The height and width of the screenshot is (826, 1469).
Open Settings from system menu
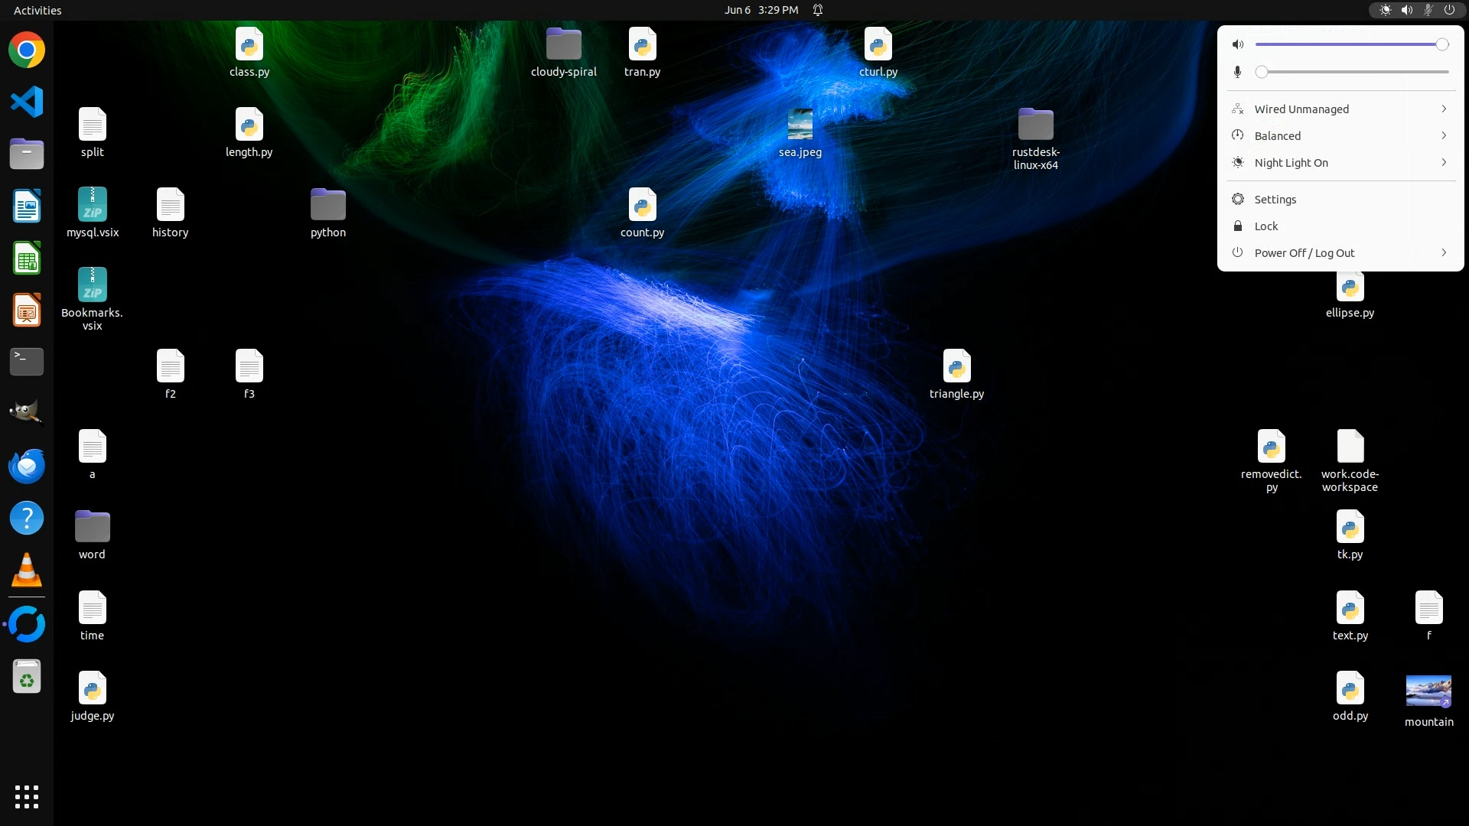[x=1275, y=200]
